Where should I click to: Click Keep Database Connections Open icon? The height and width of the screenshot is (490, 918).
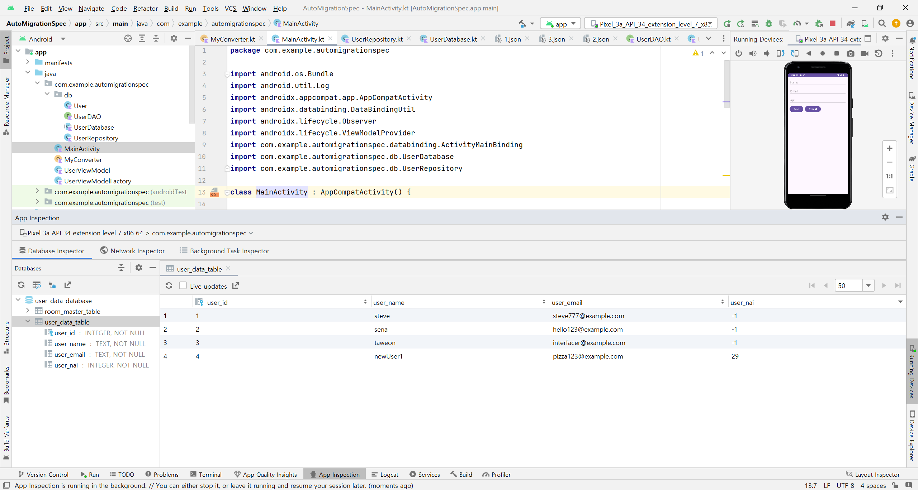coord(52,285)
